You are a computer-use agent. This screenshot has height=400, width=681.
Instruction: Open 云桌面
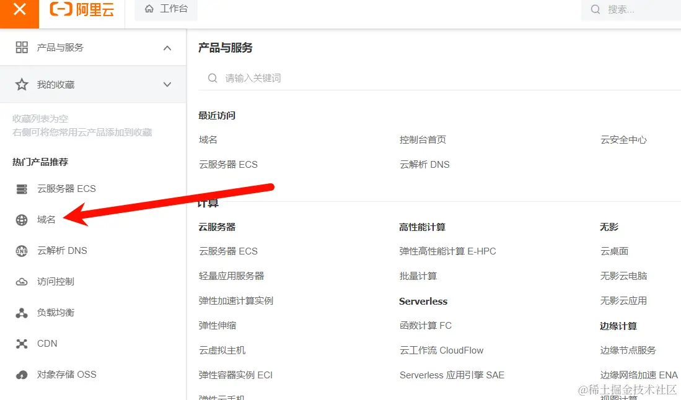coord(614,251)
